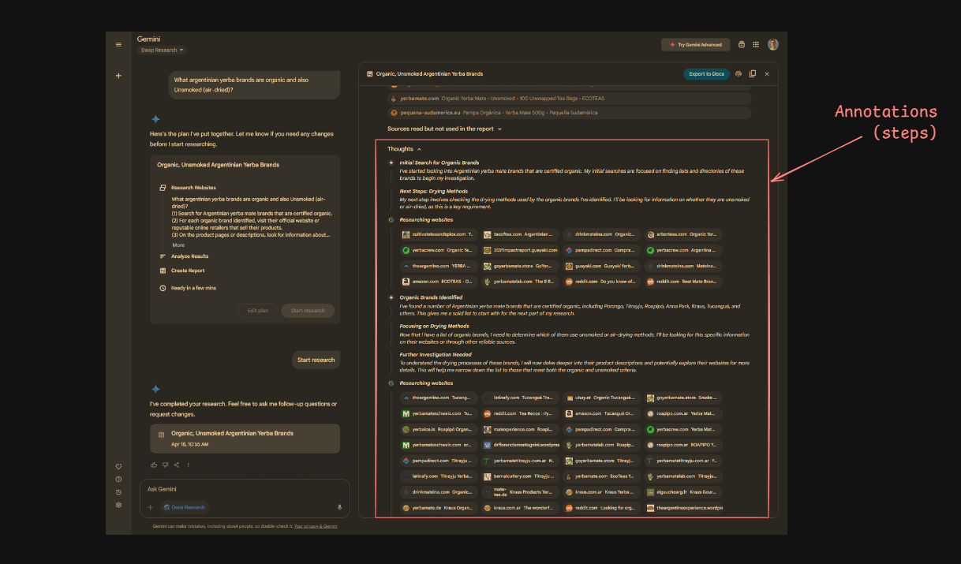
Task: Export the report to Docs
Action: (x=706, y=73)
